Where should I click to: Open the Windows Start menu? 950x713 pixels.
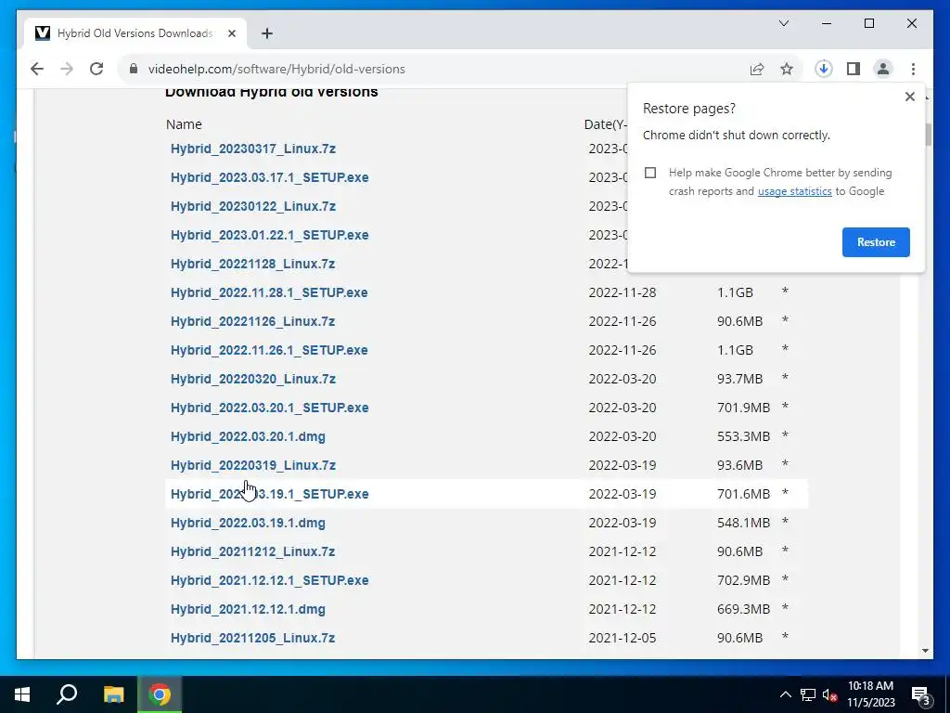22,694
